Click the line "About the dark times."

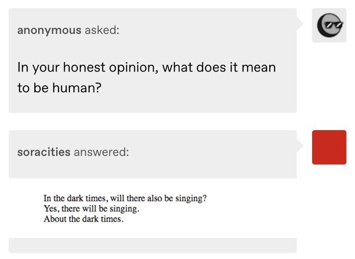click(x=83, y=219)
